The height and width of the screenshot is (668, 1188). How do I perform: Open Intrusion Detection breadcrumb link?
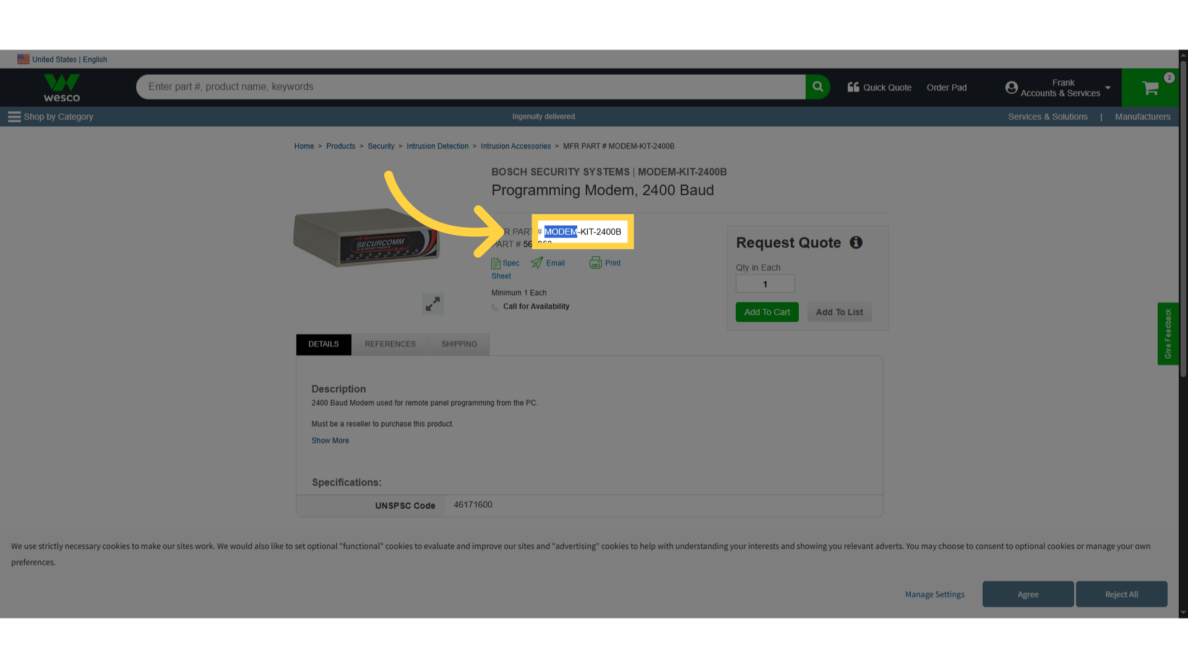437,147
